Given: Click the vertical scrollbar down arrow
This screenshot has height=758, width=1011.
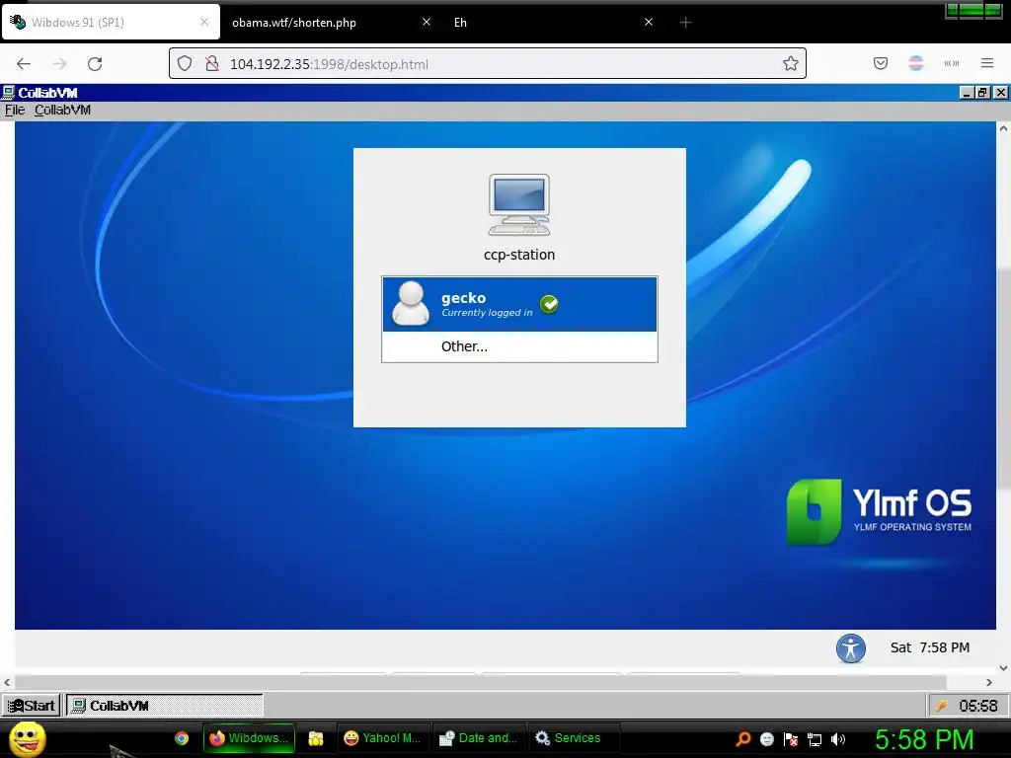Looking at the screenshot, I should pyautogui.click(x=1003, y=668).
